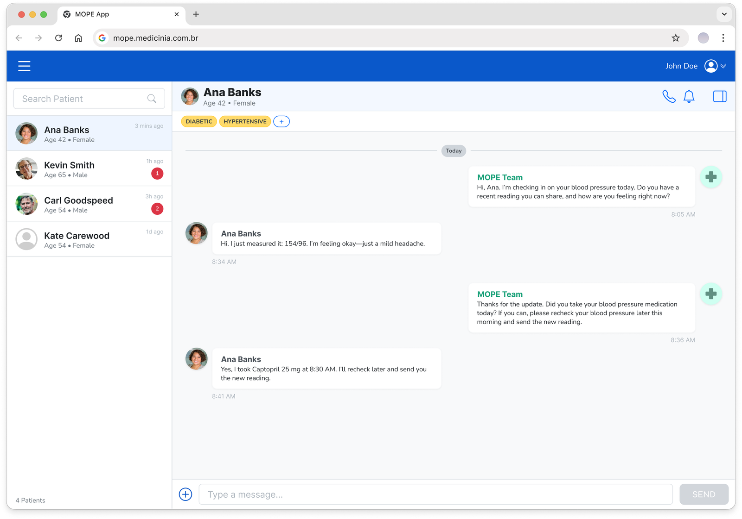
Task: Click Ana Banks avatar in chat header
Action: 190,96
